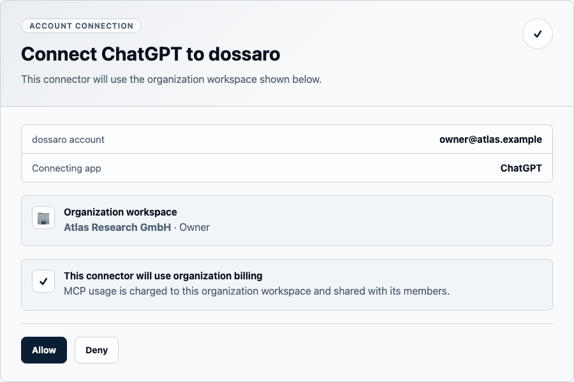Toggle the organization billing checkmark box

43,281
